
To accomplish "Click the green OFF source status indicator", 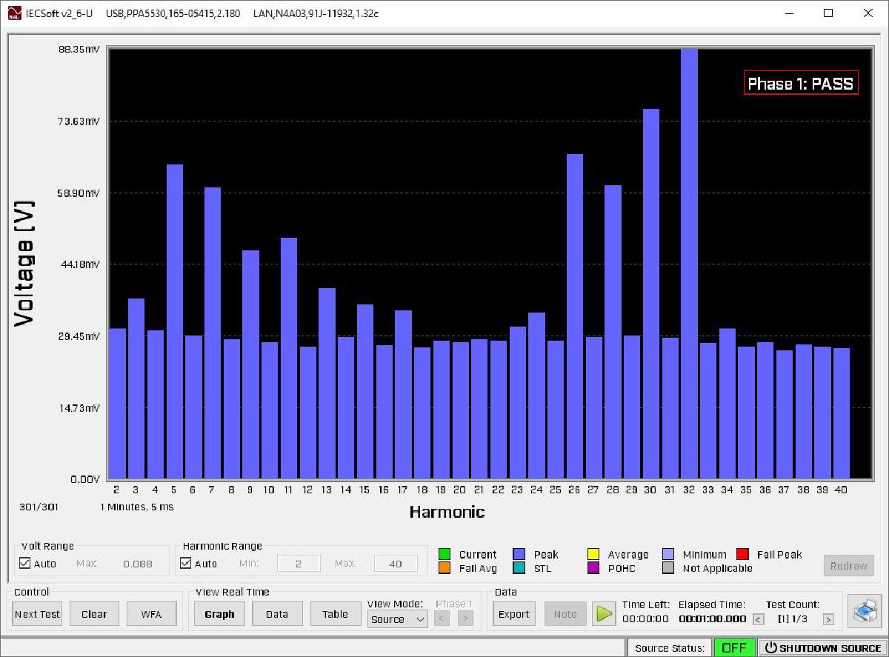I will click(733, 647).
